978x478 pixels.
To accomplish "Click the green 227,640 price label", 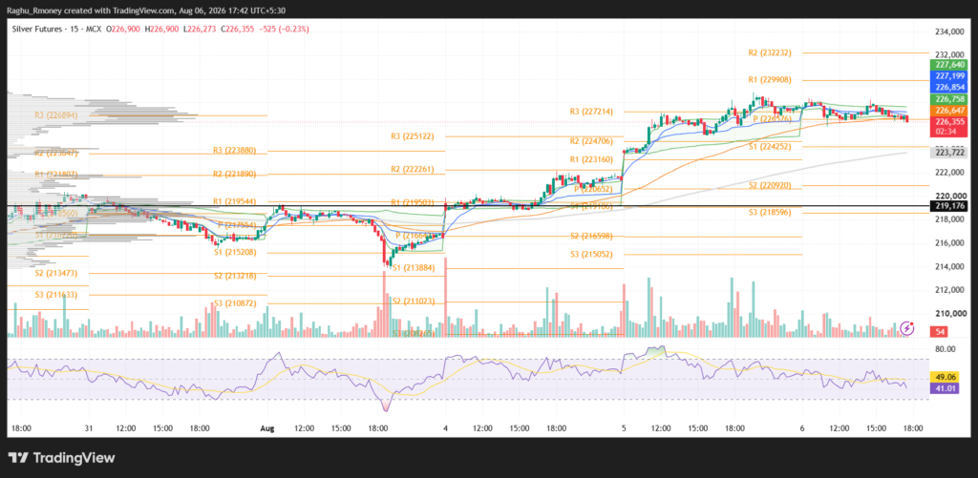I will coord(948,64).
